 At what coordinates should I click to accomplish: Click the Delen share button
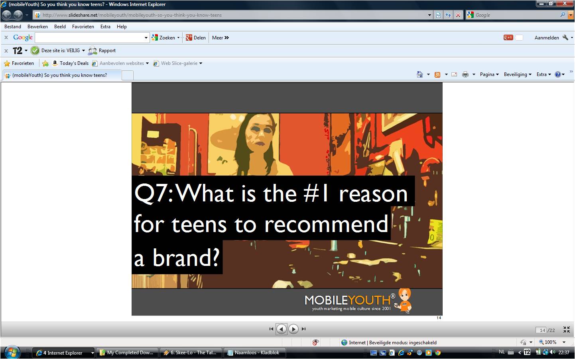195,38
